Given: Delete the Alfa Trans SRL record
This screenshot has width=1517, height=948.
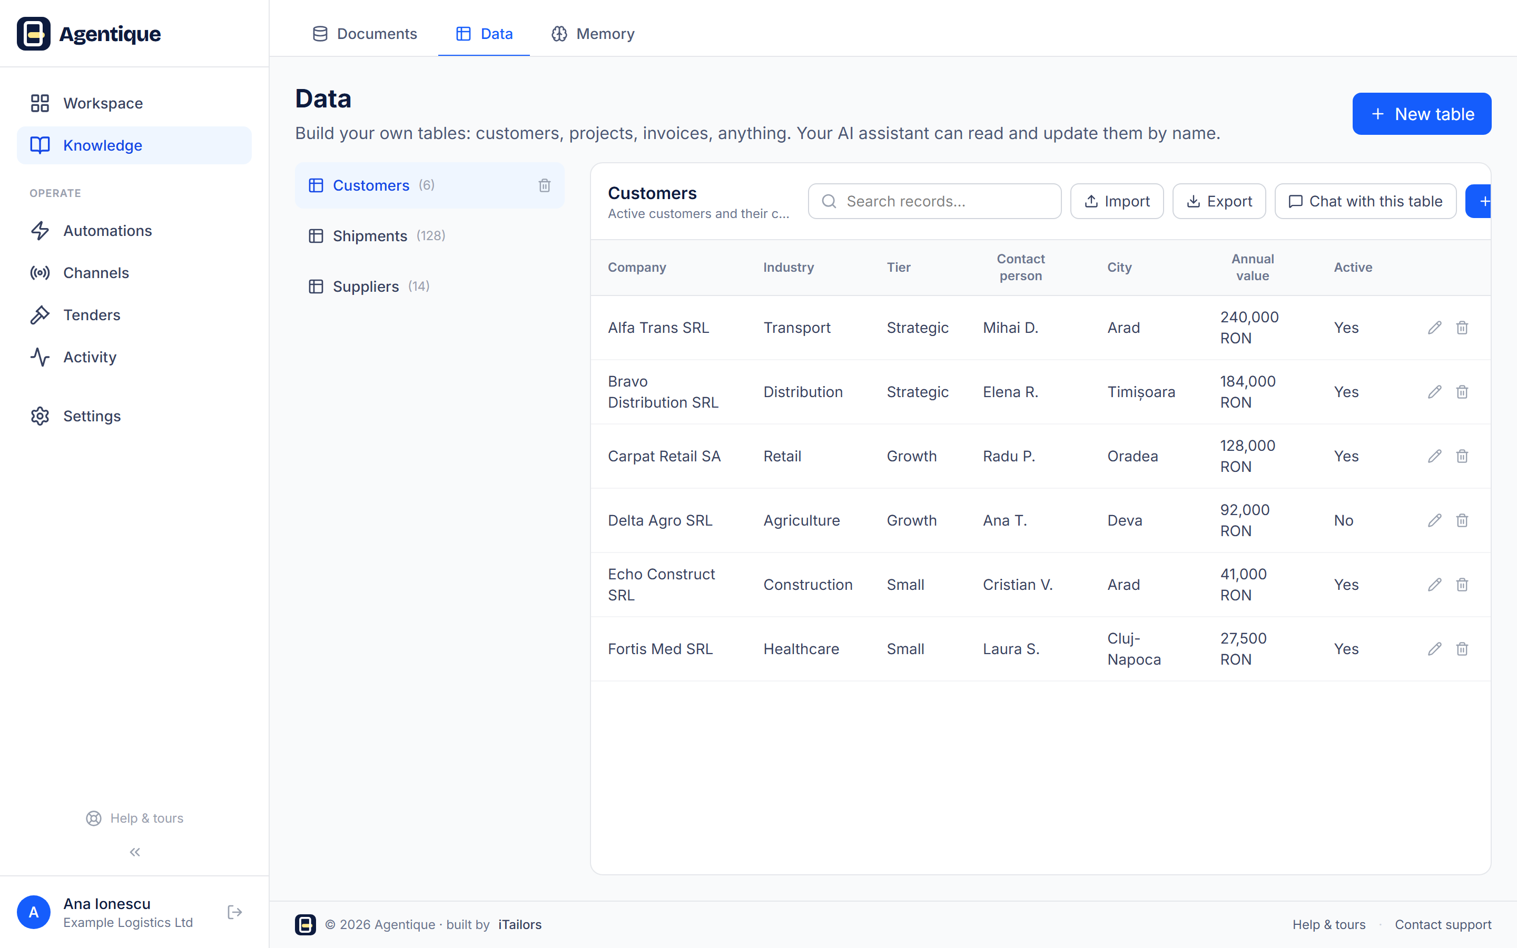Looking at the screenshot, I should pyautogui.click(x=1462, y=328).
